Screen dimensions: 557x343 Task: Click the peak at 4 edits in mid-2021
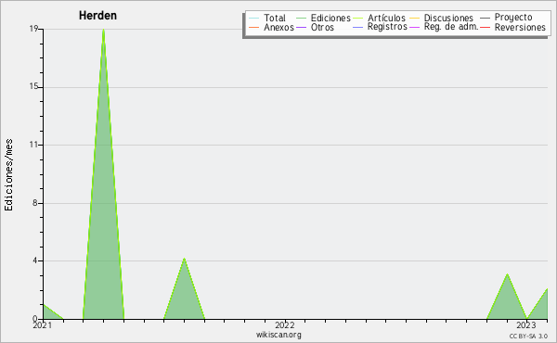(x=184, y=259)
